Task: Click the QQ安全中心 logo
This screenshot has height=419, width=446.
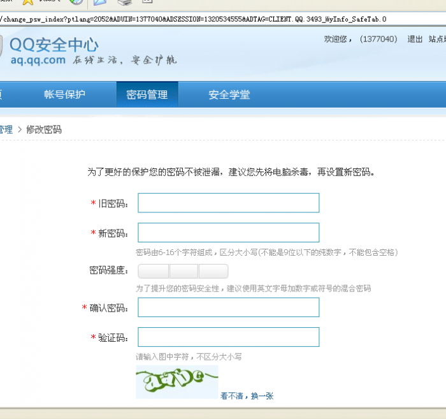Action: (x=54, y=45)
